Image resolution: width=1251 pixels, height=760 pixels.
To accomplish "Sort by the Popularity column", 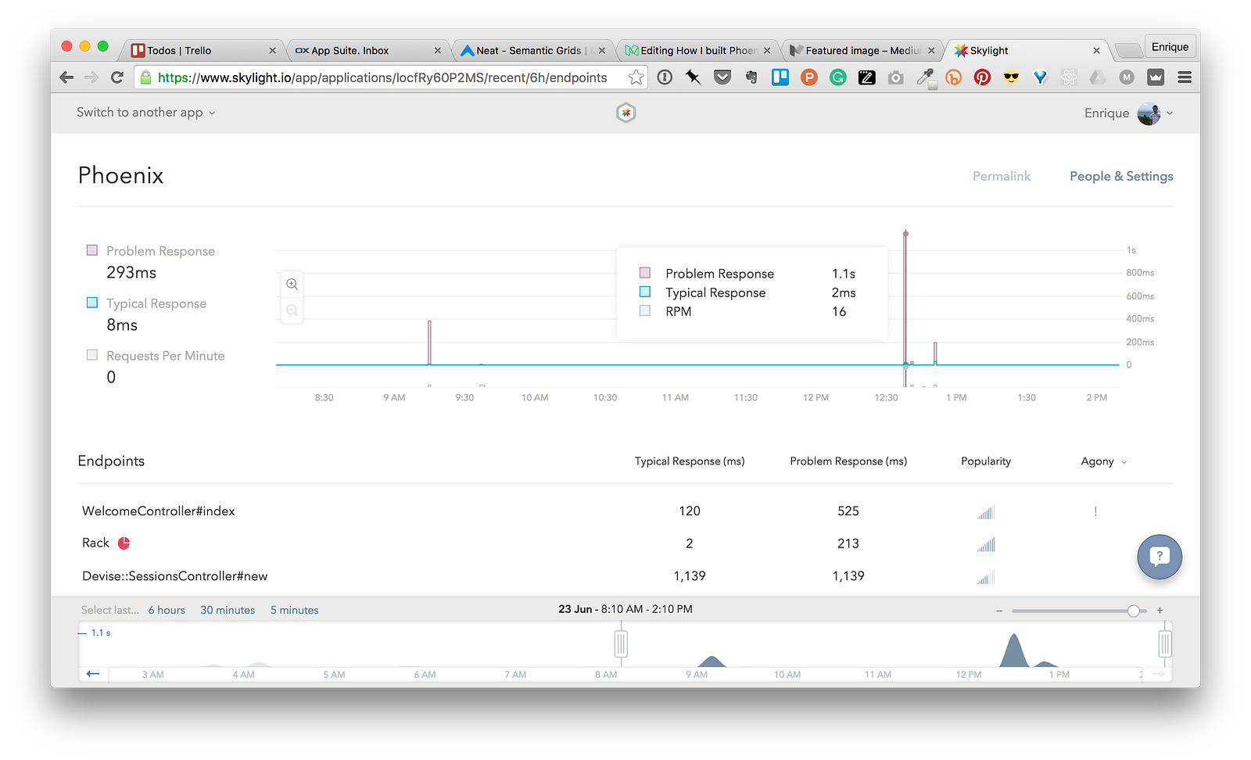I will pos(986,461).
